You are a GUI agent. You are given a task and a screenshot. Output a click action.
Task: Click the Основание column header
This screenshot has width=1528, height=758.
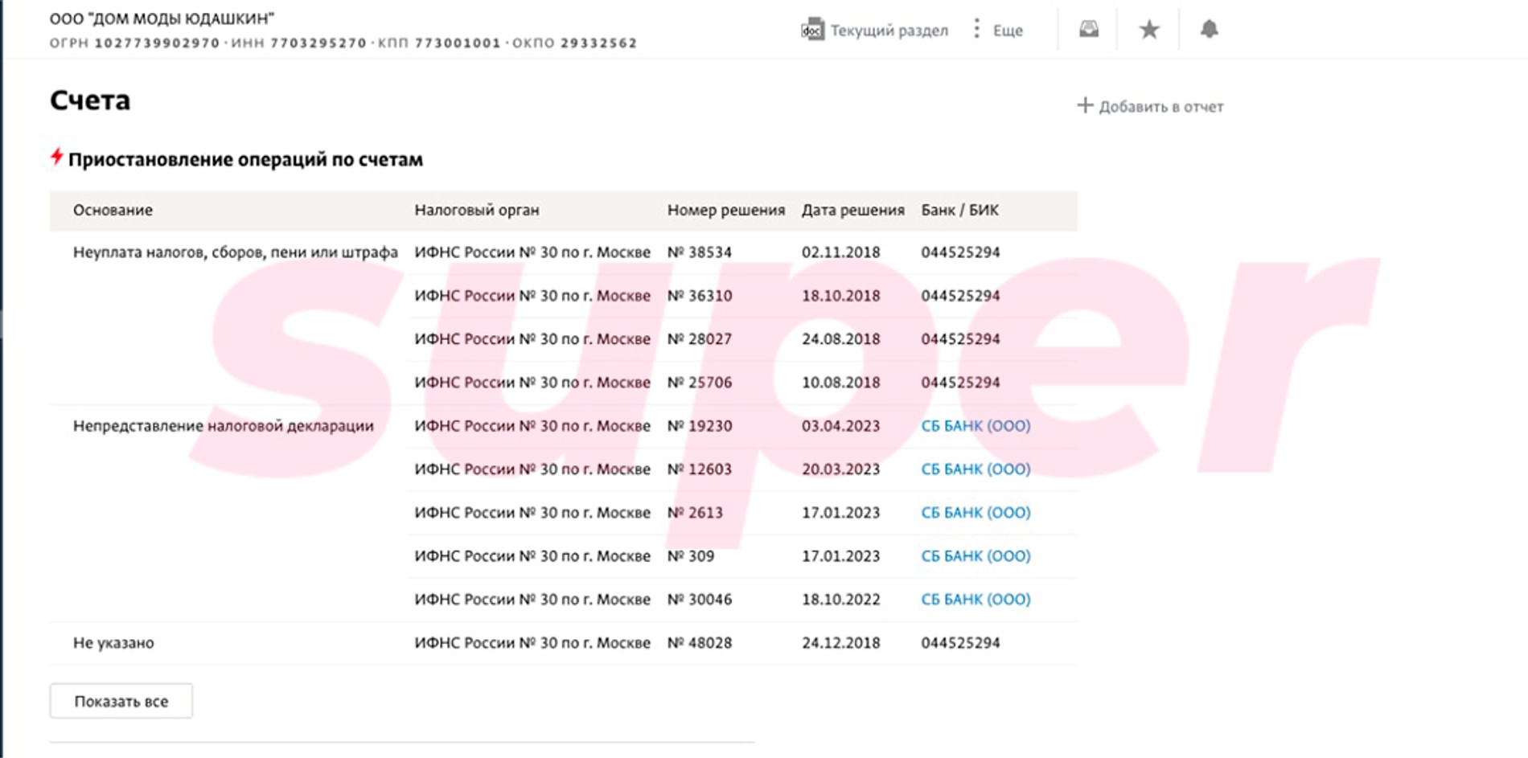coord(113,211)
